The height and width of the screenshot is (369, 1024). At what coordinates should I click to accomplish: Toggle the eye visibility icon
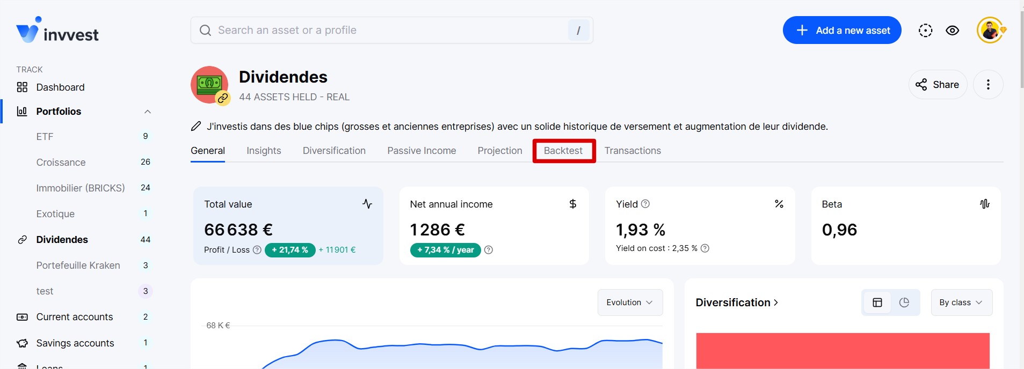tap(952, 31)
